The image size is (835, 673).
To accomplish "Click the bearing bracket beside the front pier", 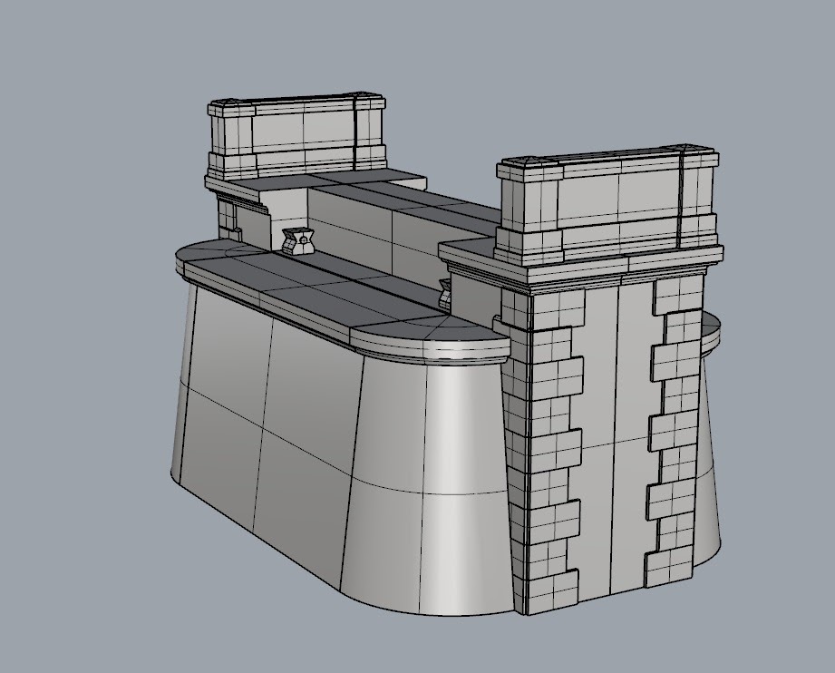I will [444, 292].
